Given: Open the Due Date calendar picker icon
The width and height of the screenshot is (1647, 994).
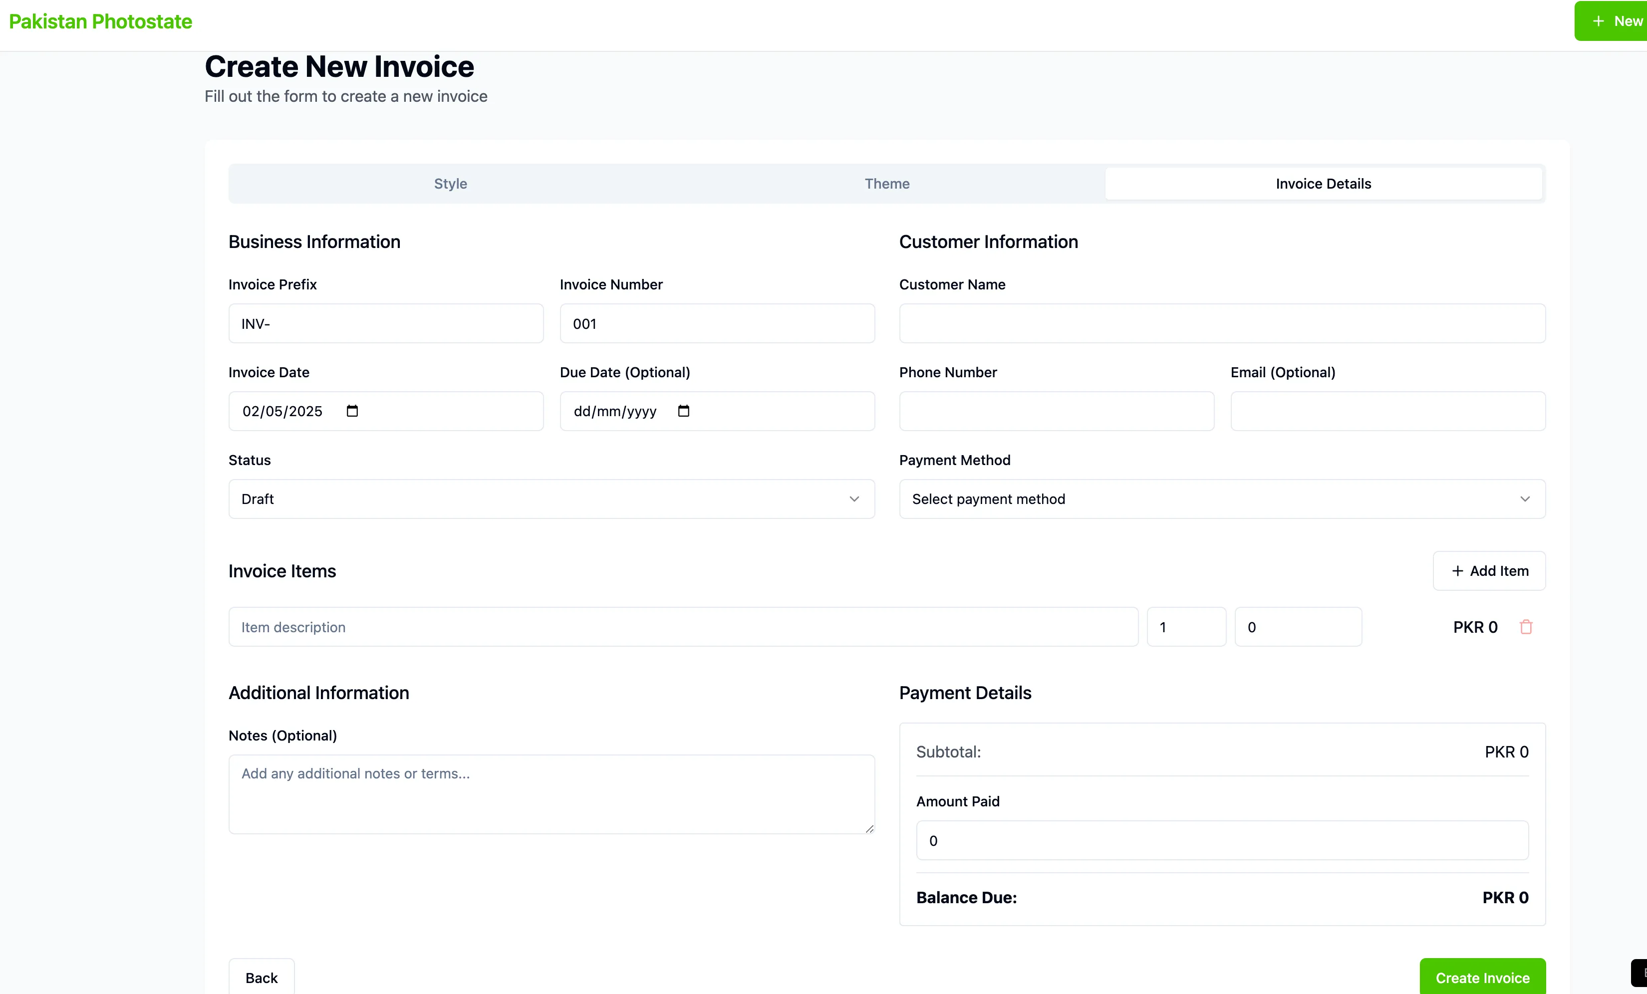Looking at the screenshot, I should point(683,411).
